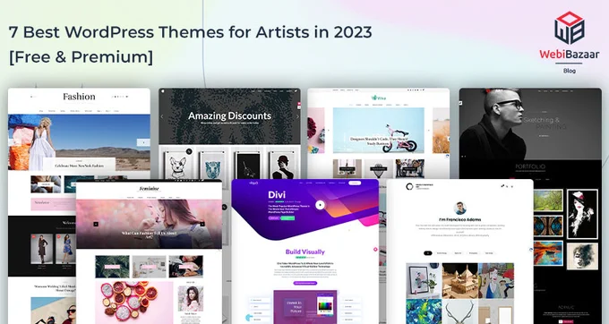The height and width of the screenshot is (324, 609).
Task: Click the [Free & Premium] subtitle
Action: click(81, 56)
